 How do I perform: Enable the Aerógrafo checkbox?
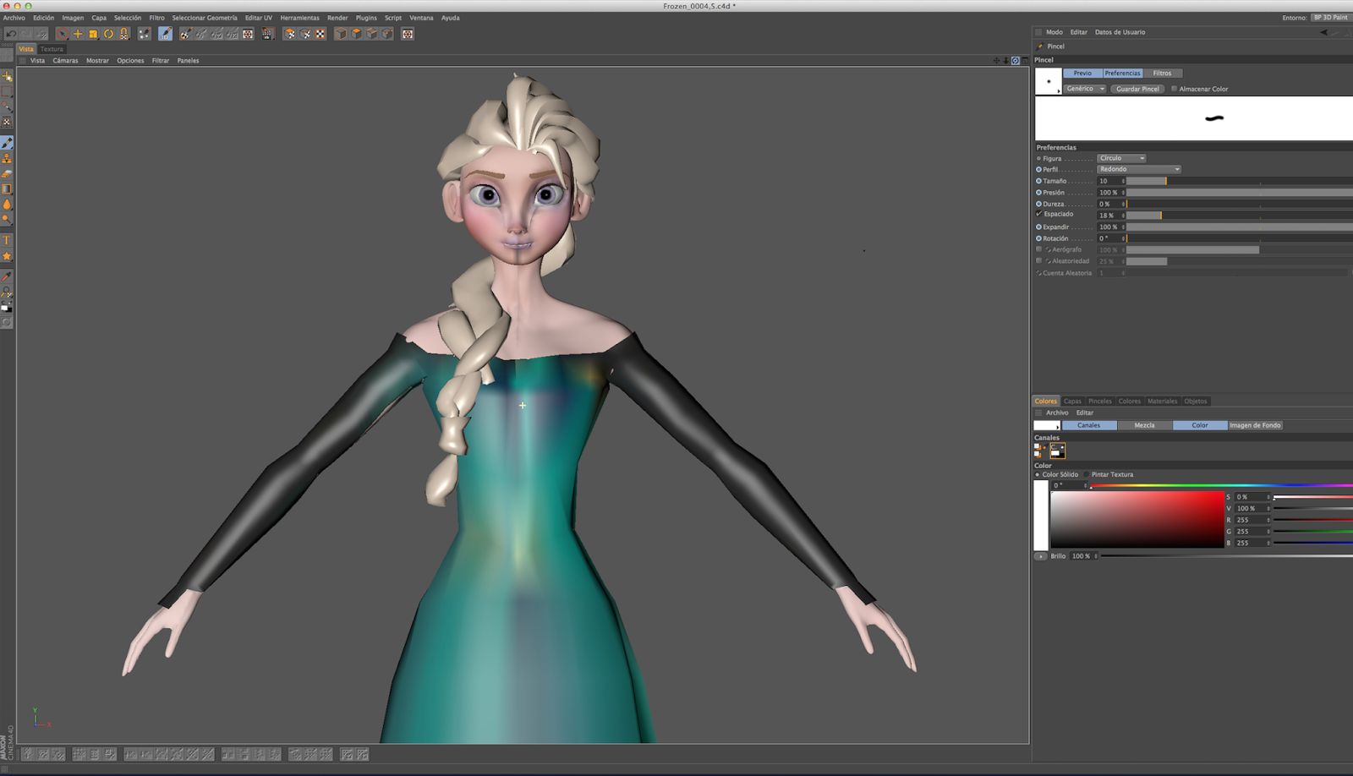pos(1039,249)
